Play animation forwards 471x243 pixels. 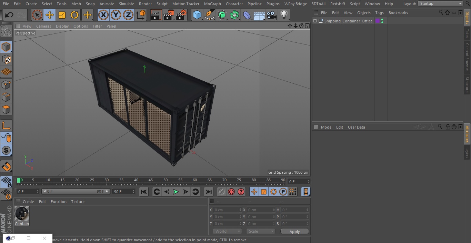coord(176,192)
